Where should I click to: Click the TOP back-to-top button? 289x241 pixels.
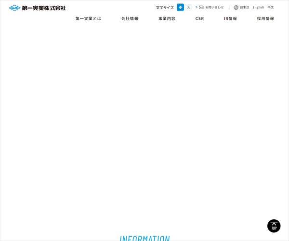[x=274, y=226]
